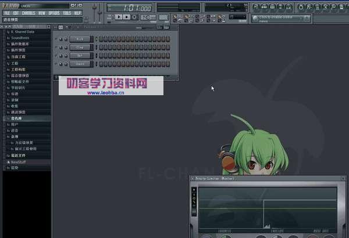Expand the SoundFonts folder in browser
The image size is (349, 238).
pos(27,38)
